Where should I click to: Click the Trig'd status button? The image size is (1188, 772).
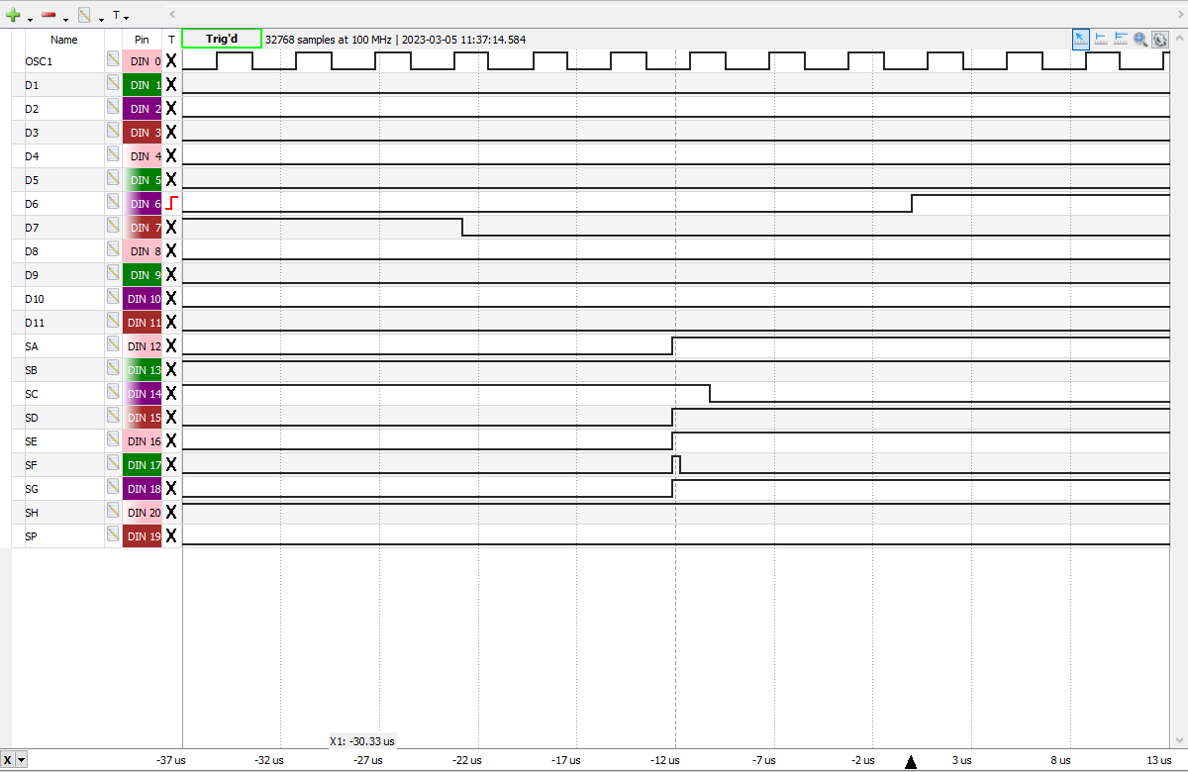pyautogui.click(x=222, y=39)
